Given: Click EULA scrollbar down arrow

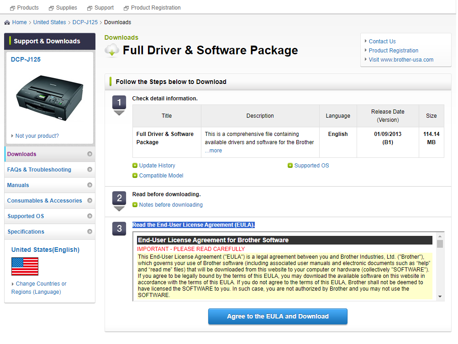Looking at the screenshot, I should click(440, 297).
